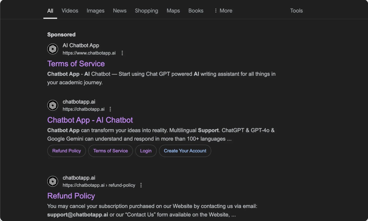Image resolution: width=368 pixels, height=221 pixels.
Task: Open the sponsored Terms of Service link
Action: click(x=76, y=64)
